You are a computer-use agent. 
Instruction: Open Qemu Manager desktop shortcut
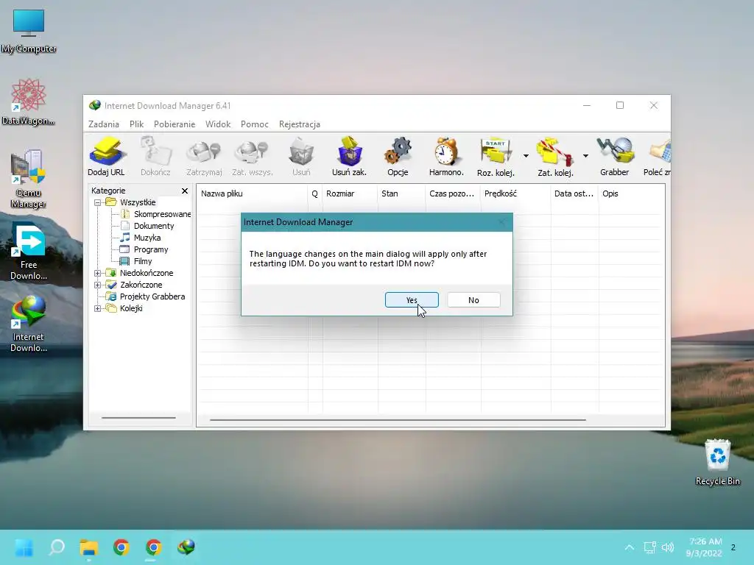28,179
